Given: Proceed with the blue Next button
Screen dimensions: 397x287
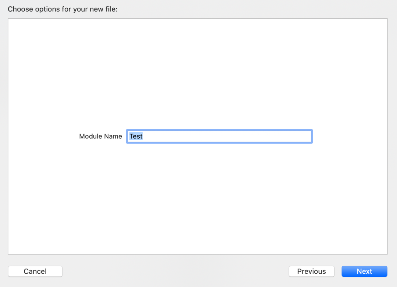Looking at the screenshot, I should coord(364,271).
